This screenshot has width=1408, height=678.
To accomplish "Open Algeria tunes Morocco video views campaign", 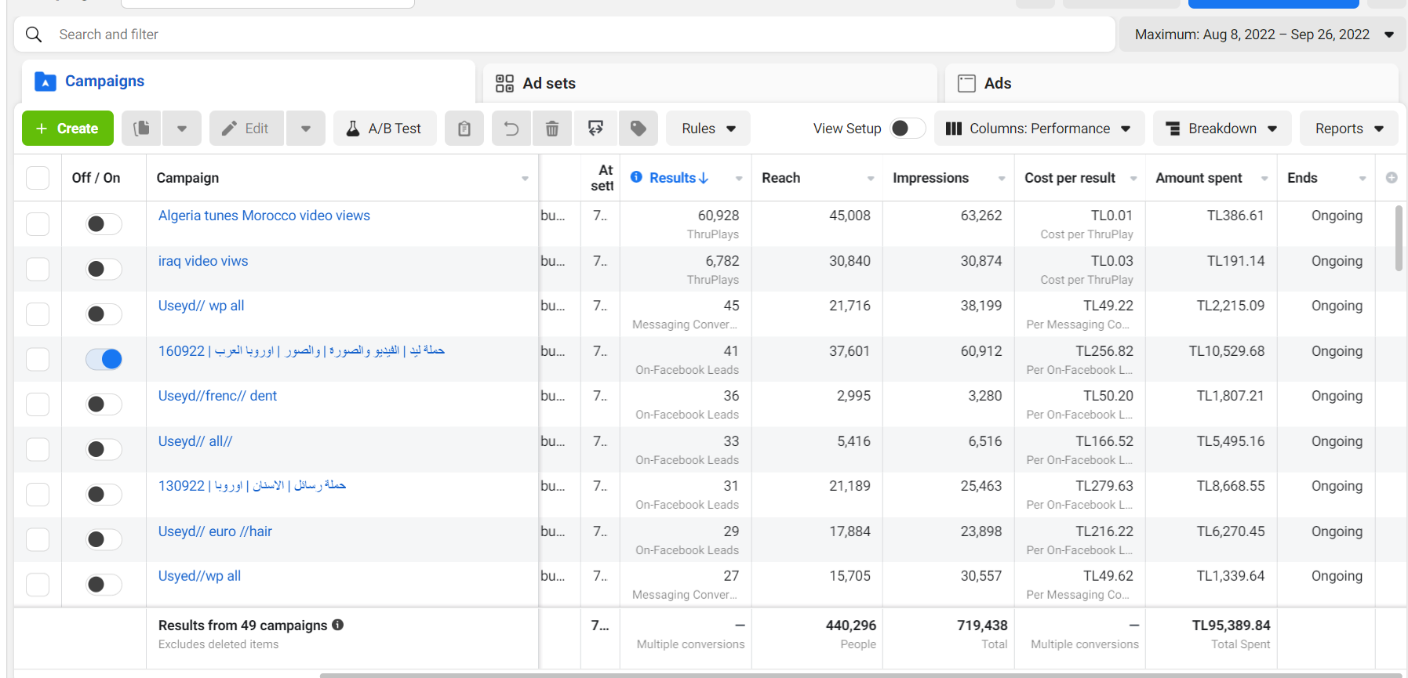I will [x=264, y=216].
